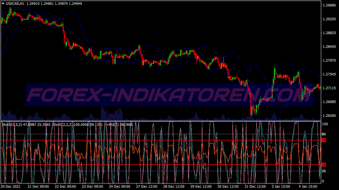Click the oscillator scale value 80
339x190 pixels.
pyautogui.click(x=324, y=134)
